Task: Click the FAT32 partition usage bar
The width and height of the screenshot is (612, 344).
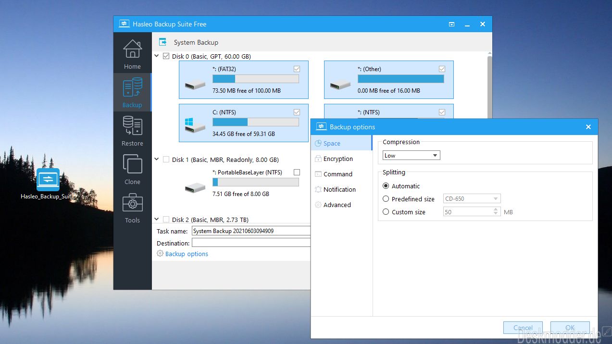Action: point(256,79)
